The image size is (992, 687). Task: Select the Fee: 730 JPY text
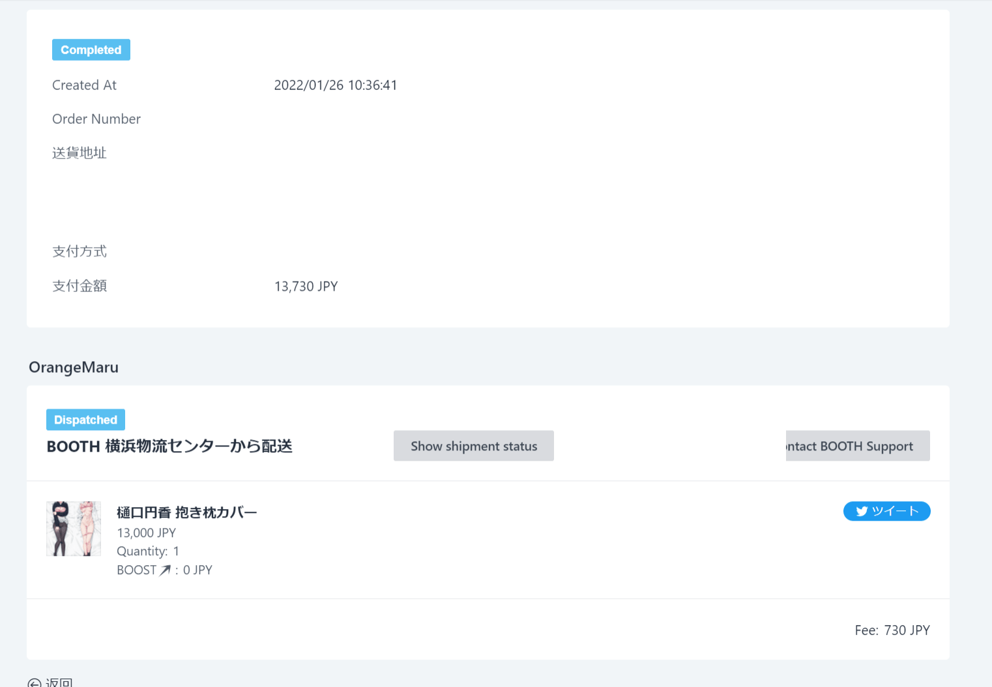click(892, 630)
